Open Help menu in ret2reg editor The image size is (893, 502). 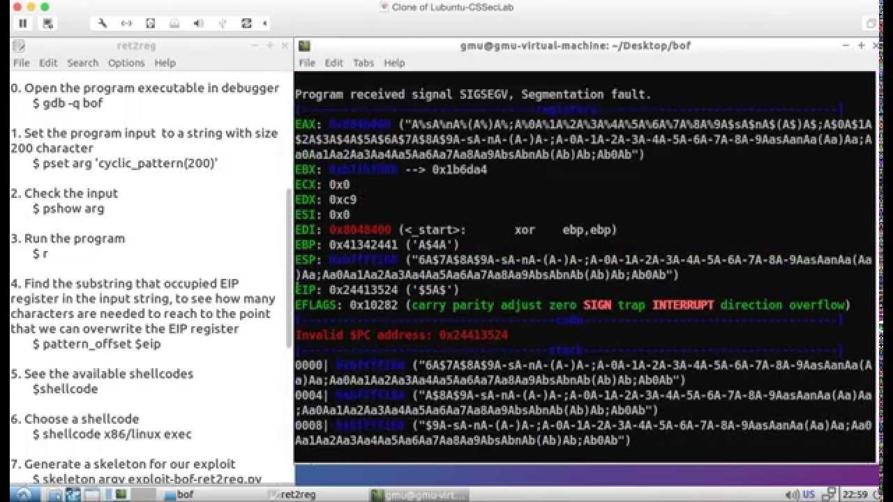165,63
